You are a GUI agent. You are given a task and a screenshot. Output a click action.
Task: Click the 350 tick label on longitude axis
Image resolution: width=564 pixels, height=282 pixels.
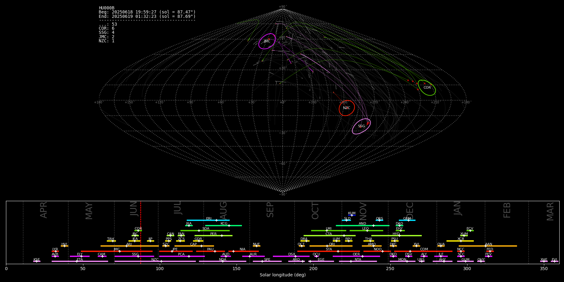point(544,269)
